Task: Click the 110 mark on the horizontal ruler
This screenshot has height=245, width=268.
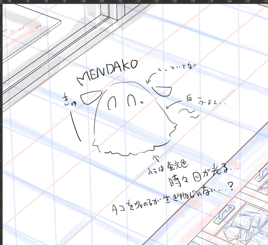Action: 120,1
